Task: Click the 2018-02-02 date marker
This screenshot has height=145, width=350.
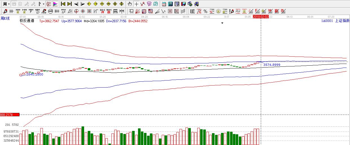Action: click(260, 17)
